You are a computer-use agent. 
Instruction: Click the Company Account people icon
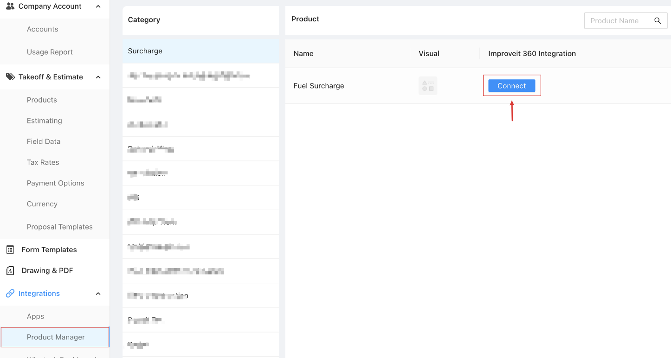click(x=10, y=6)
